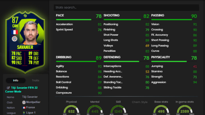Click the Composure stat row

pyautogui.click(x=79, y=93)
